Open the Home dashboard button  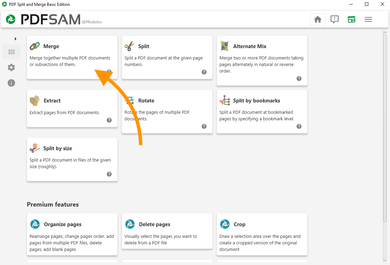(317, 19)
